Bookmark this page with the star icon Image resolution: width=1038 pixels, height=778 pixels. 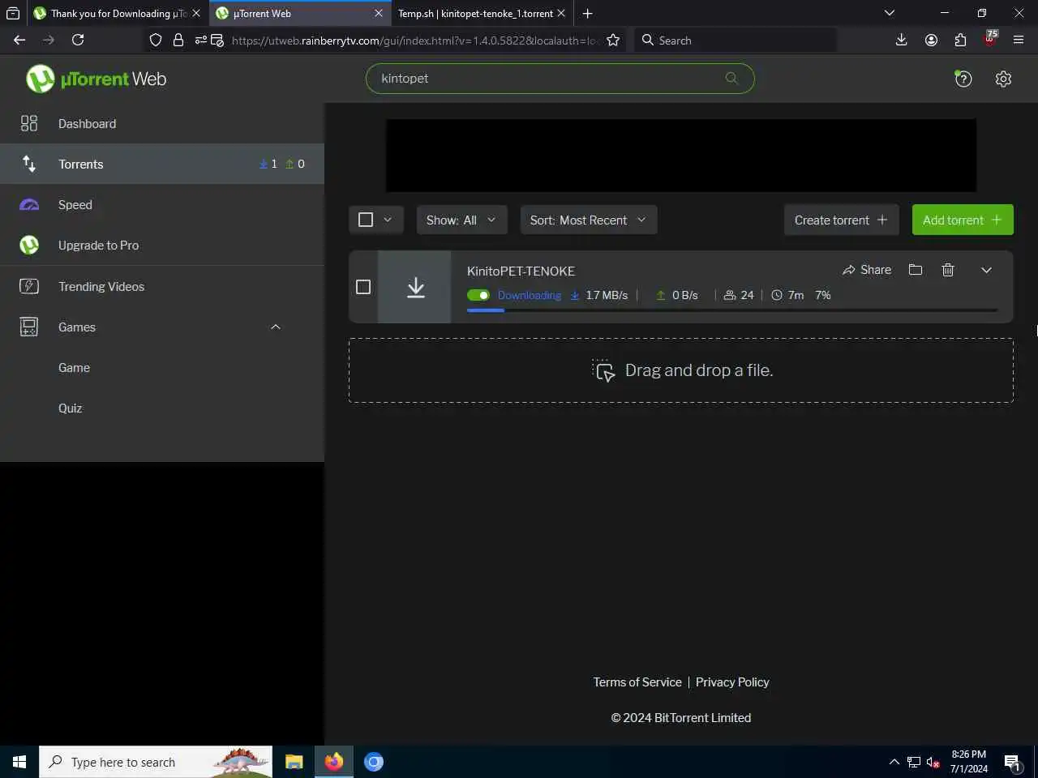[613, 40]
